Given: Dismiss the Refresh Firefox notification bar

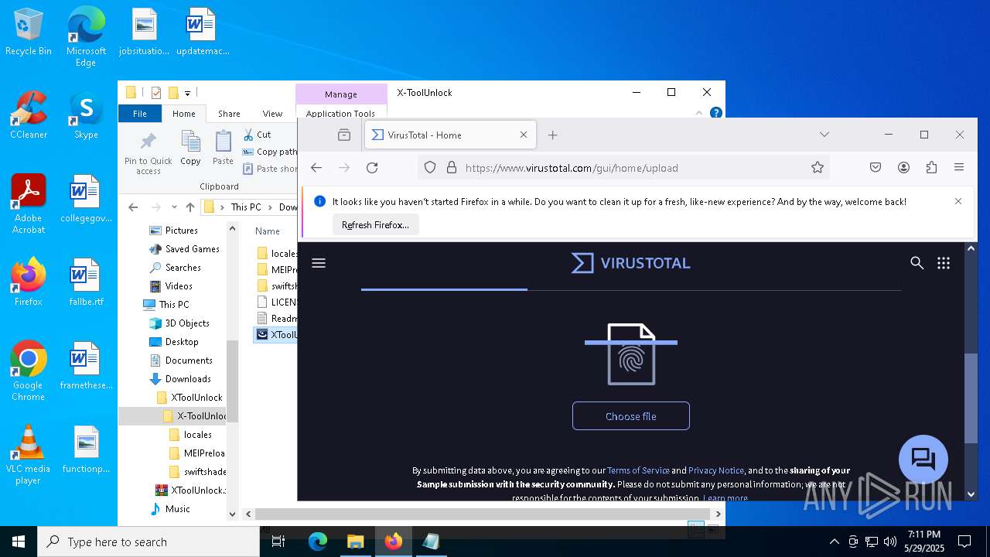Looking at the screenshot, I should [958, 201].
